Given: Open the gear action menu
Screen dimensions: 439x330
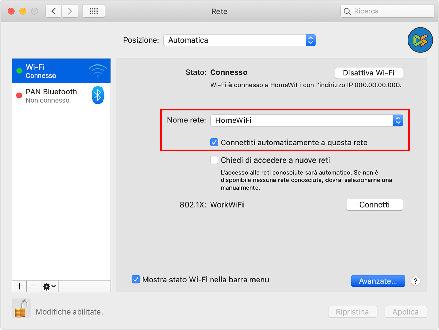Looking at the screenshot, I should click(x=49, y=286).
